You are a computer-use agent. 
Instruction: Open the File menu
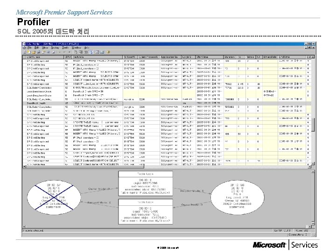(29, 48)
